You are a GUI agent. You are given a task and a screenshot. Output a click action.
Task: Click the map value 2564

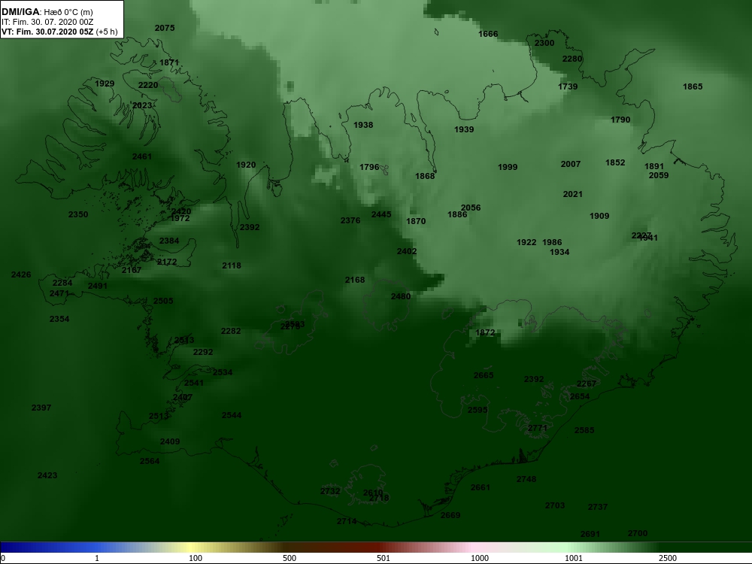(x=150, y=461)
